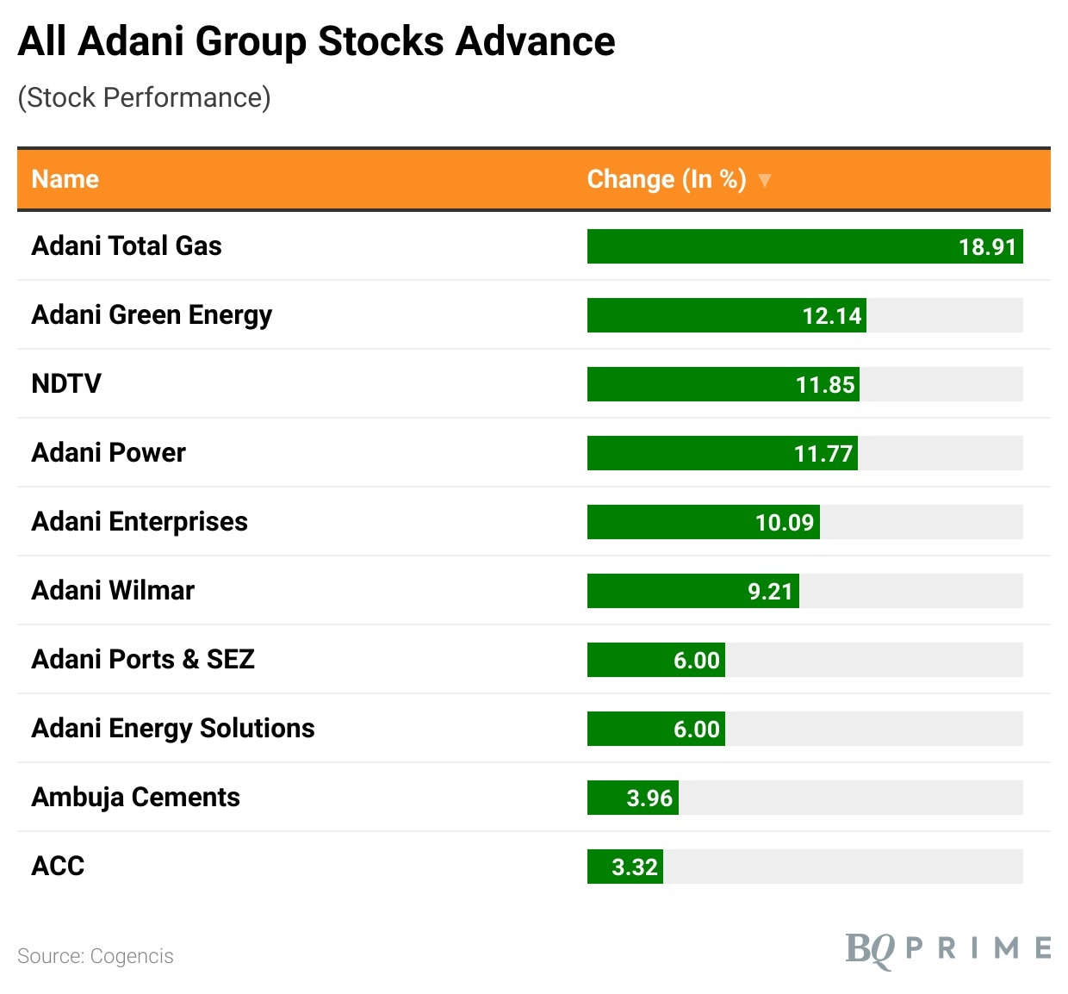Click the Ambuja Cements 3.96 bar

[x=632, y=798]
